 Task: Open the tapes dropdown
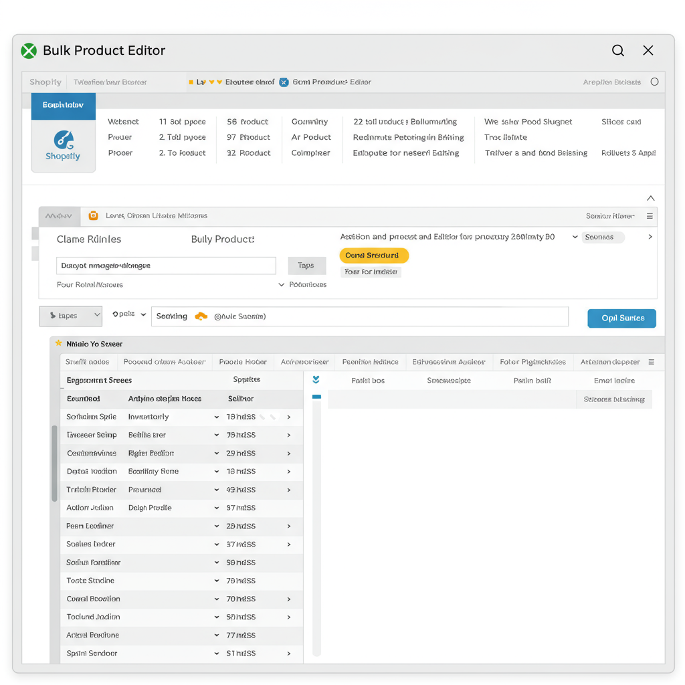70,316
